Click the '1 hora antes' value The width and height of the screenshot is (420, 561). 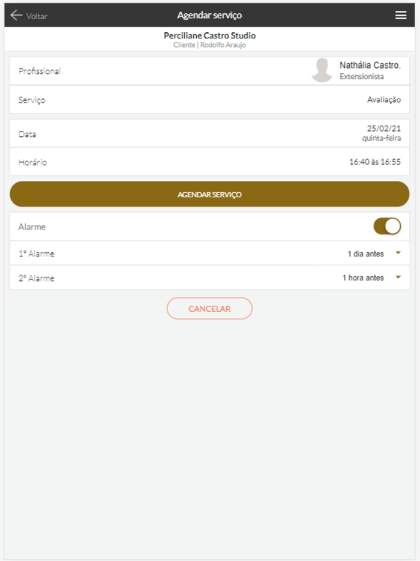tap(363, 278)
